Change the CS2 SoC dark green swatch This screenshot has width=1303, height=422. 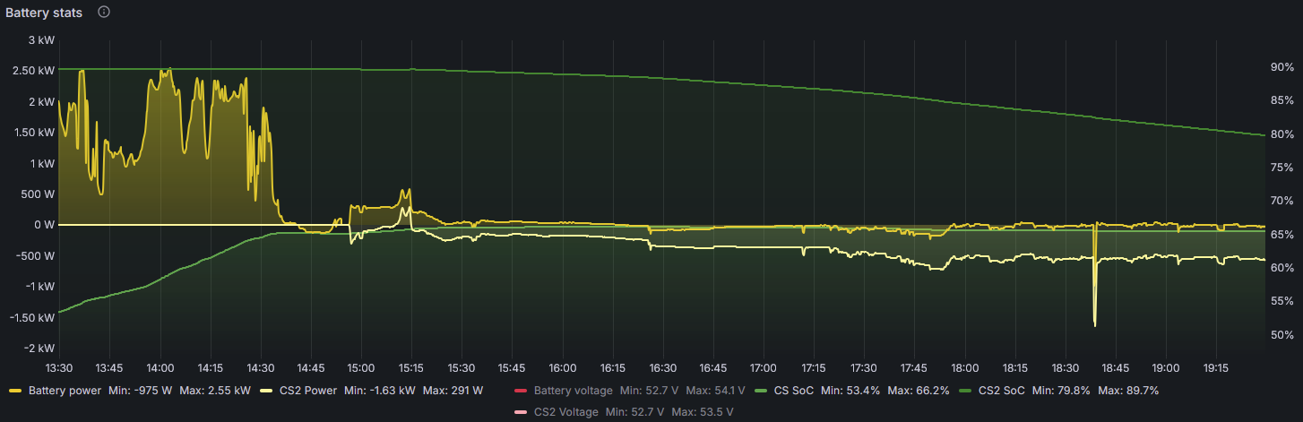(964, 391)
